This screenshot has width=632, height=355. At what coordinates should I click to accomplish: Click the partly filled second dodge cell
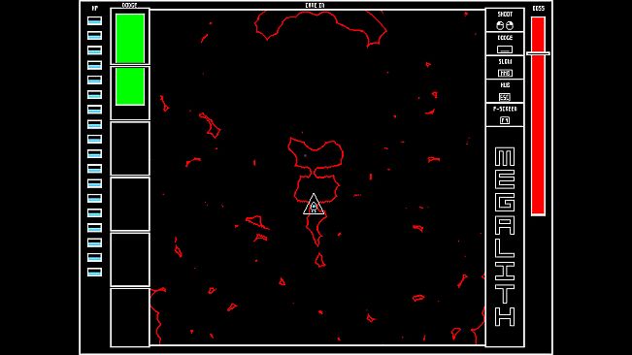point(130,93)
